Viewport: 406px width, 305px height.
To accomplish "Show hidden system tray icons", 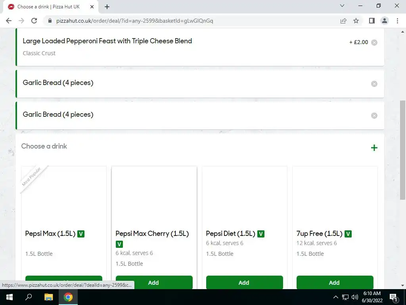I will [x=335, y=297].
